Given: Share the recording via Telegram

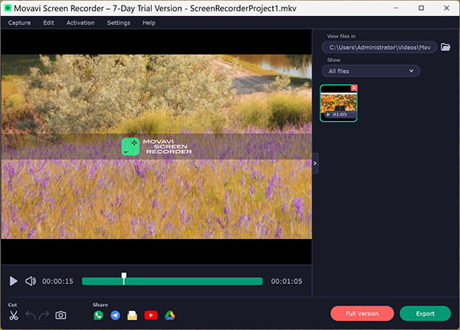Looking at the screenshot, I should [x=115, y=315].
